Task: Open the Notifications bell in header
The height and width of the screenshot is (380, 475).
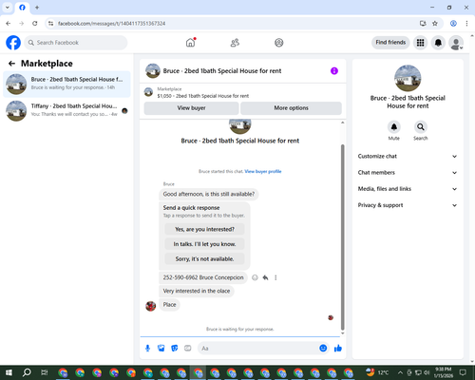Action: click(x=438, y=43)
